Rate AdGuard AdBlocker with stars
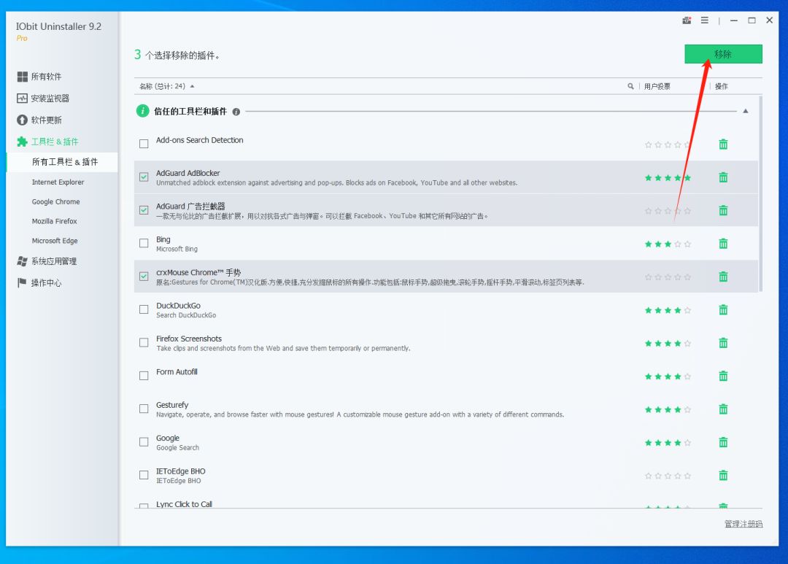Screen dimensions: 788x564 (668, 178)
